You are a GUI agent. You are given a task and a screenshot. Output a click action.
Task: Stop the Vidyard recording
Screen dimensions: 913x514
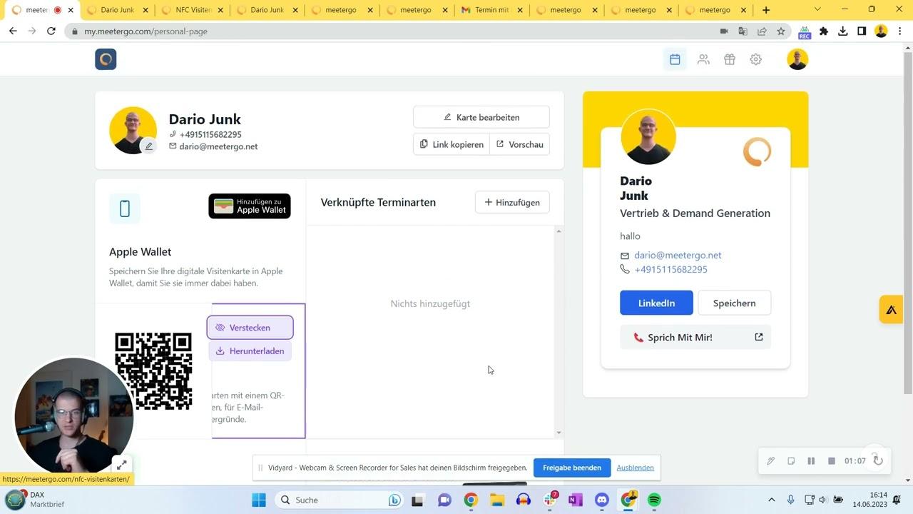click(x=831, y=461)
